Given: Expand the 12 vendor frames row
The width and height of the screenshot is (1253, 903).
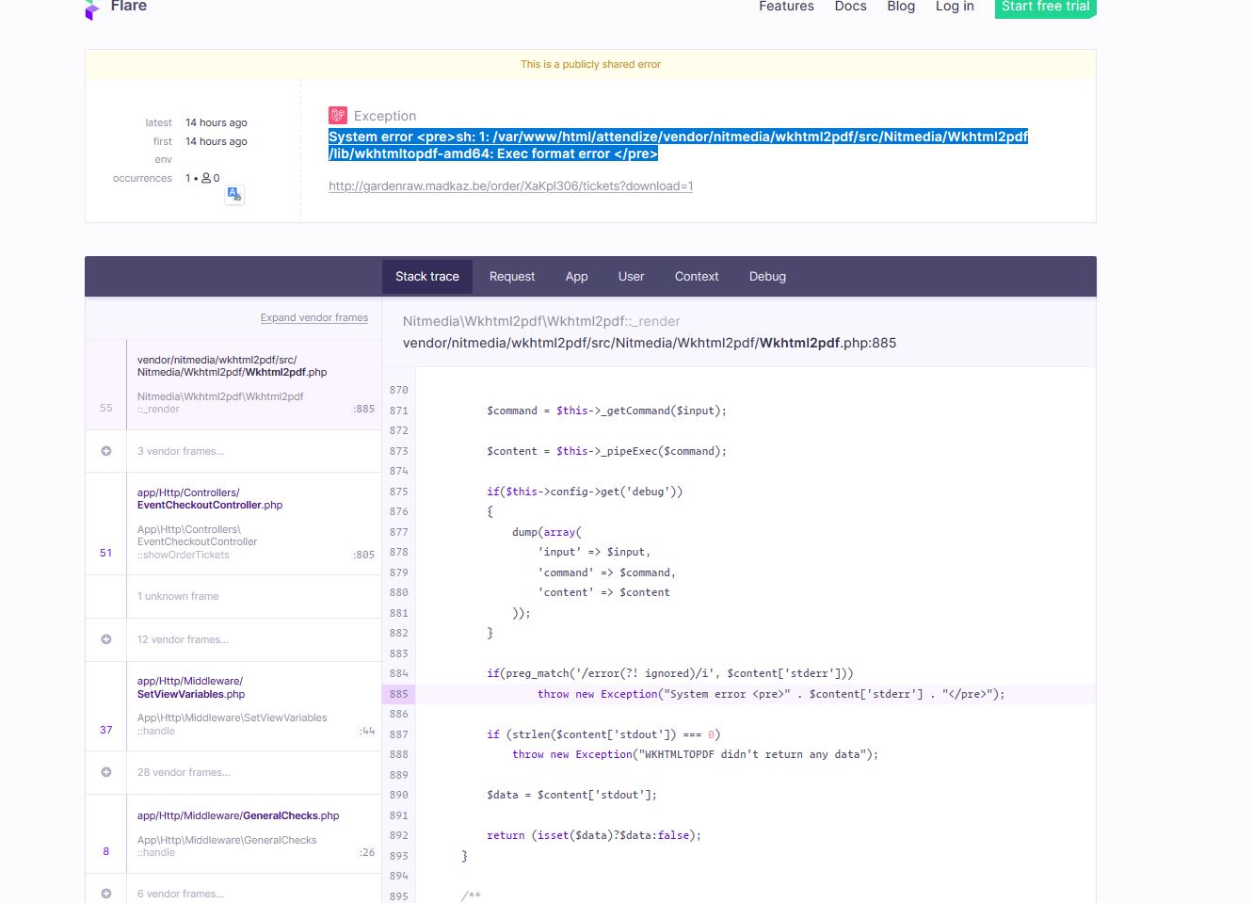Looking at the screenshot, I should pos(233,639).
